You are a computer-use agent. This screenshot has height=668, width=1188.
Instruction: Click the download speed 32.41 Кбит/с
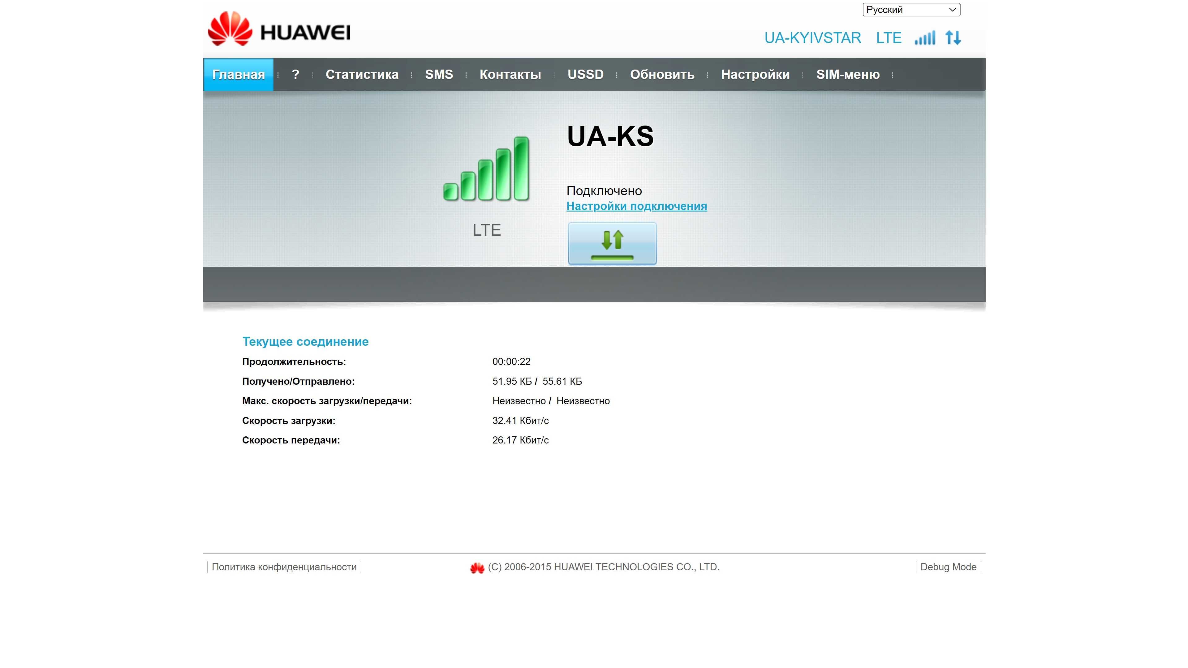point(521,421)
